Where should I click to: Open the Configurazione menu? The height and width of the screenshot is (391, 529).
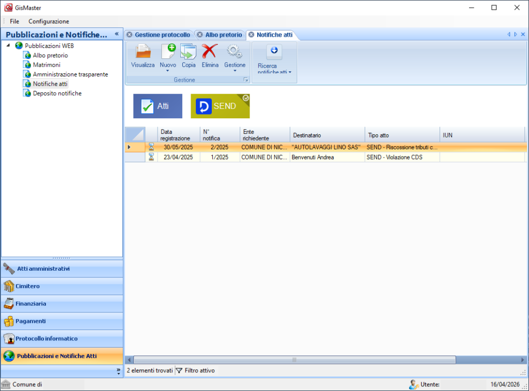pyautogui.click(x=49, y=21)
